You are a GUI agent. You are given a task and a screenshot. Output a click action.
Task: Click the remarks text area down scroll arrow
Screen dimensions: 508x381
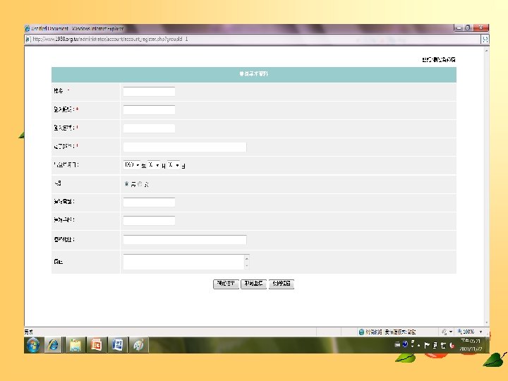tap(247, 266)
